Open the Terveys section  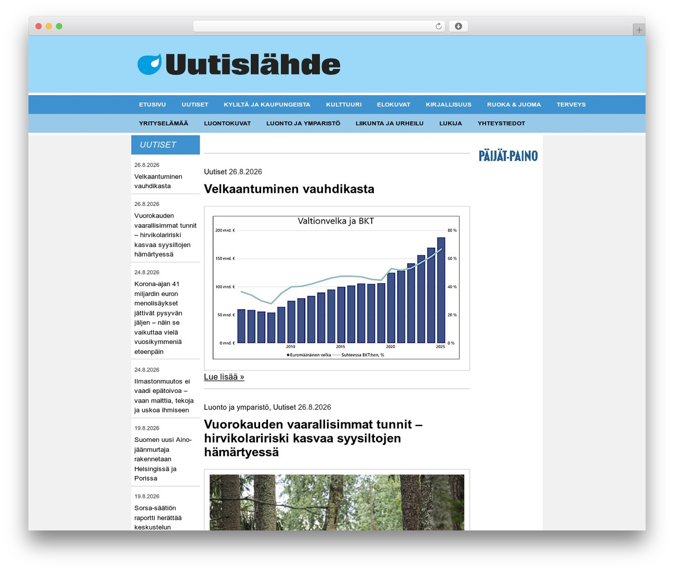point(571,104)
